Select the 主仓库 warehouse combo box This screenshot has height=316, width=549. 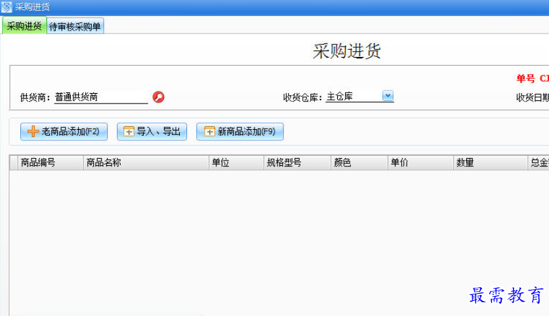point(359,96)
